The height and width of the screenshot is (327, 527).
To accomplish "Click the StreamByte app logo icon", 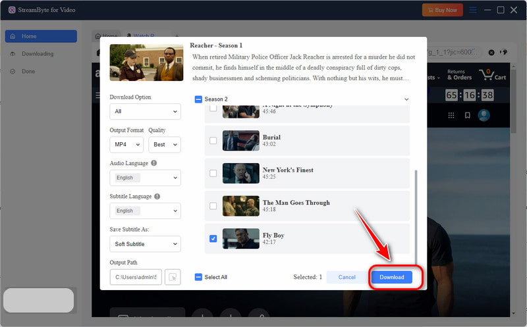I will click(x=12, y=10).
